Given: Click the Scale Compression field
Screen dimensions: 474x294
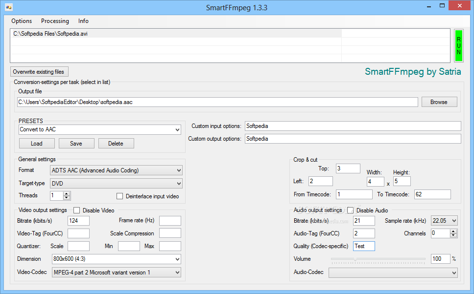Looking at the screenshot, I should pos(170,233).
